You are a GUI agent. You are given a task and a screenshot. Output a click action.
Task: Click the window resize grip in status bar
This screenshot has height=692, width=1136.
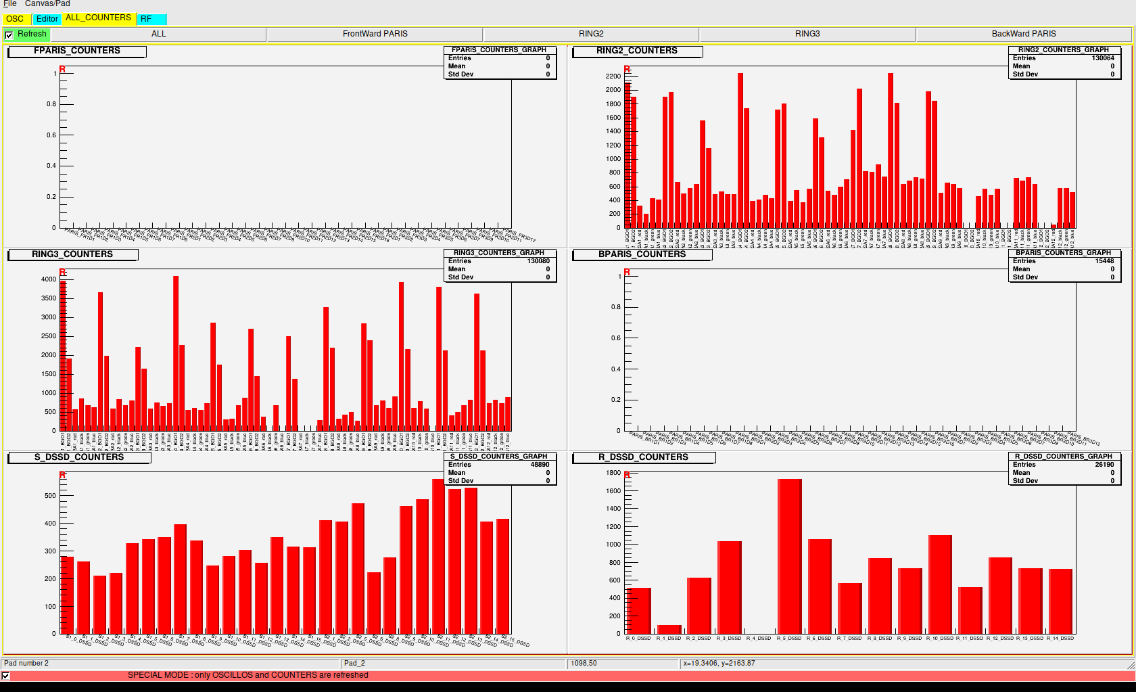click(x=1130, y=665)
